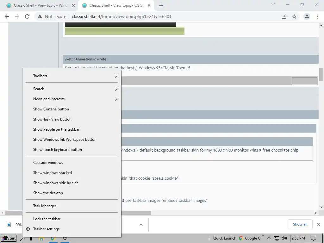Click the downloaded file image icon

[x=9, y=224]
